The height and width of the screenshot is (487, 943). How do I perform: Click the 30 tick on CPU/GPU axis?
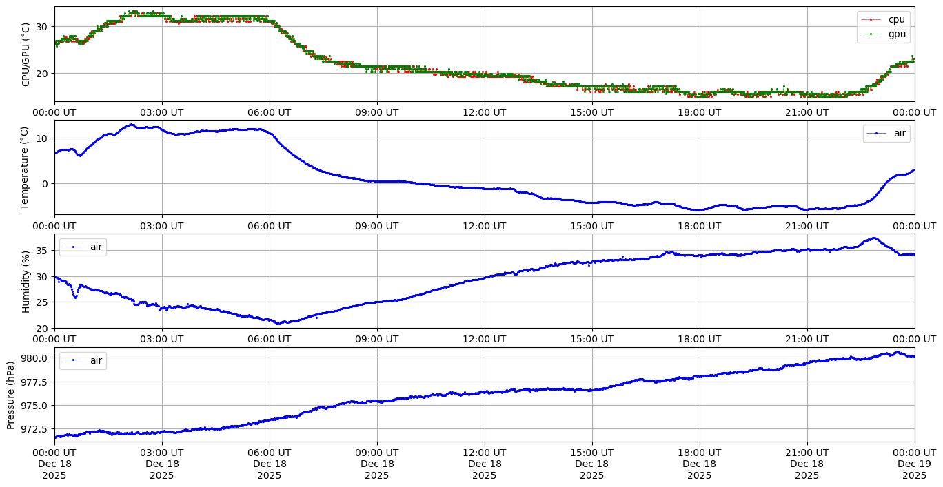[42, 26]
